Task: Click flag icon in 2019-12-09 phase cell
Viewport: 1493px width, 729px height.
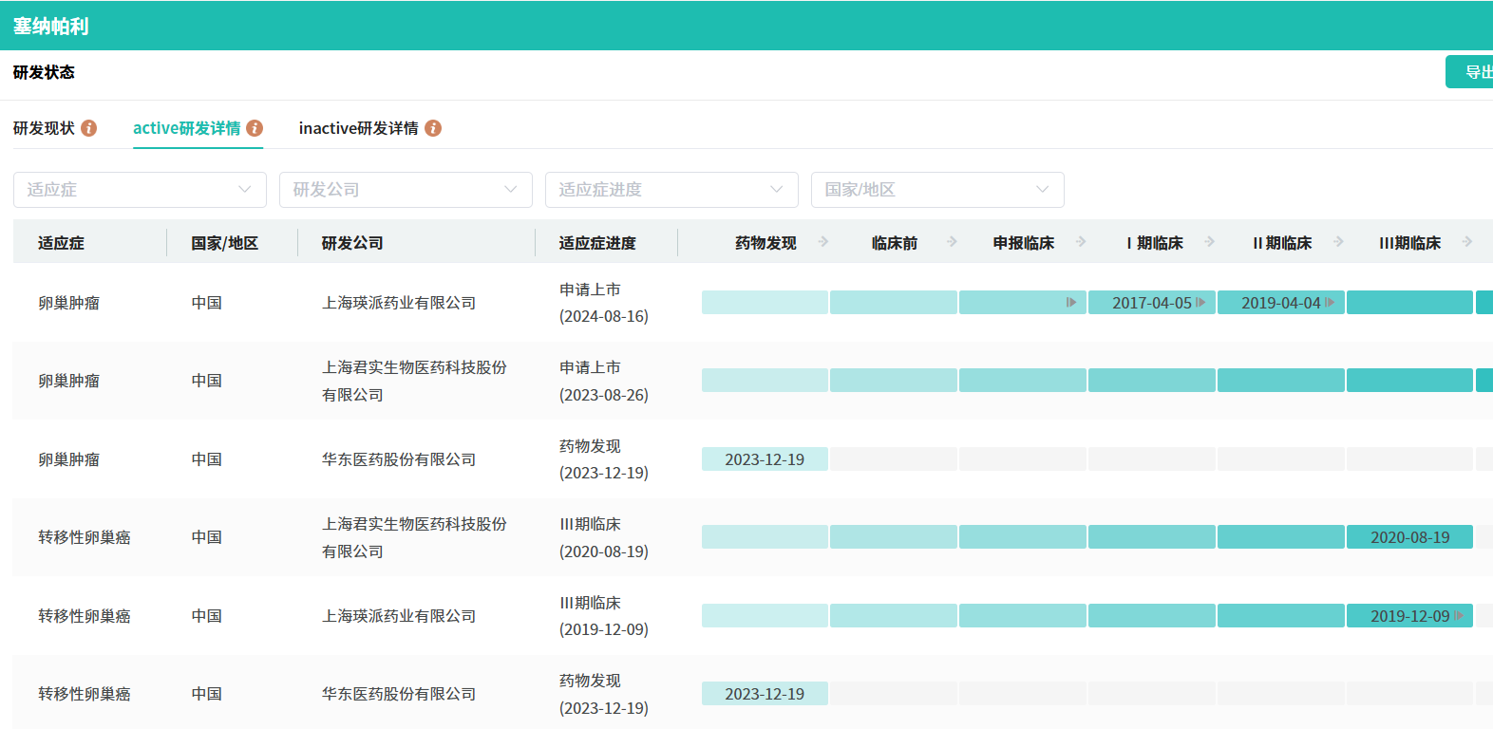Action: (x=1459, y=616)
